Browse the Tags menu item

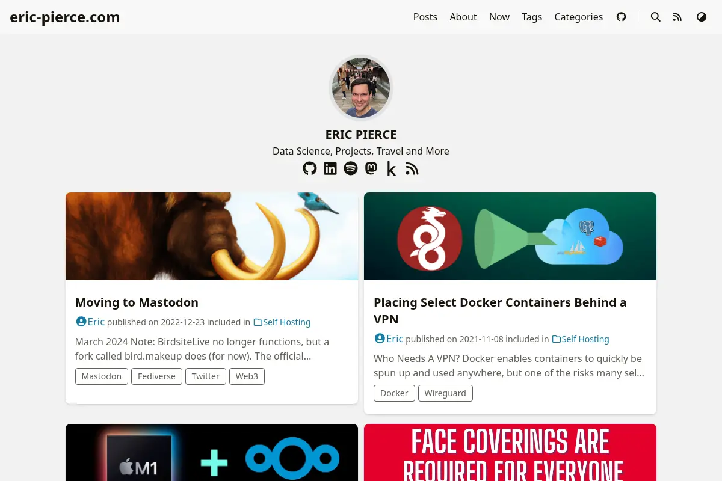(532, 17)
